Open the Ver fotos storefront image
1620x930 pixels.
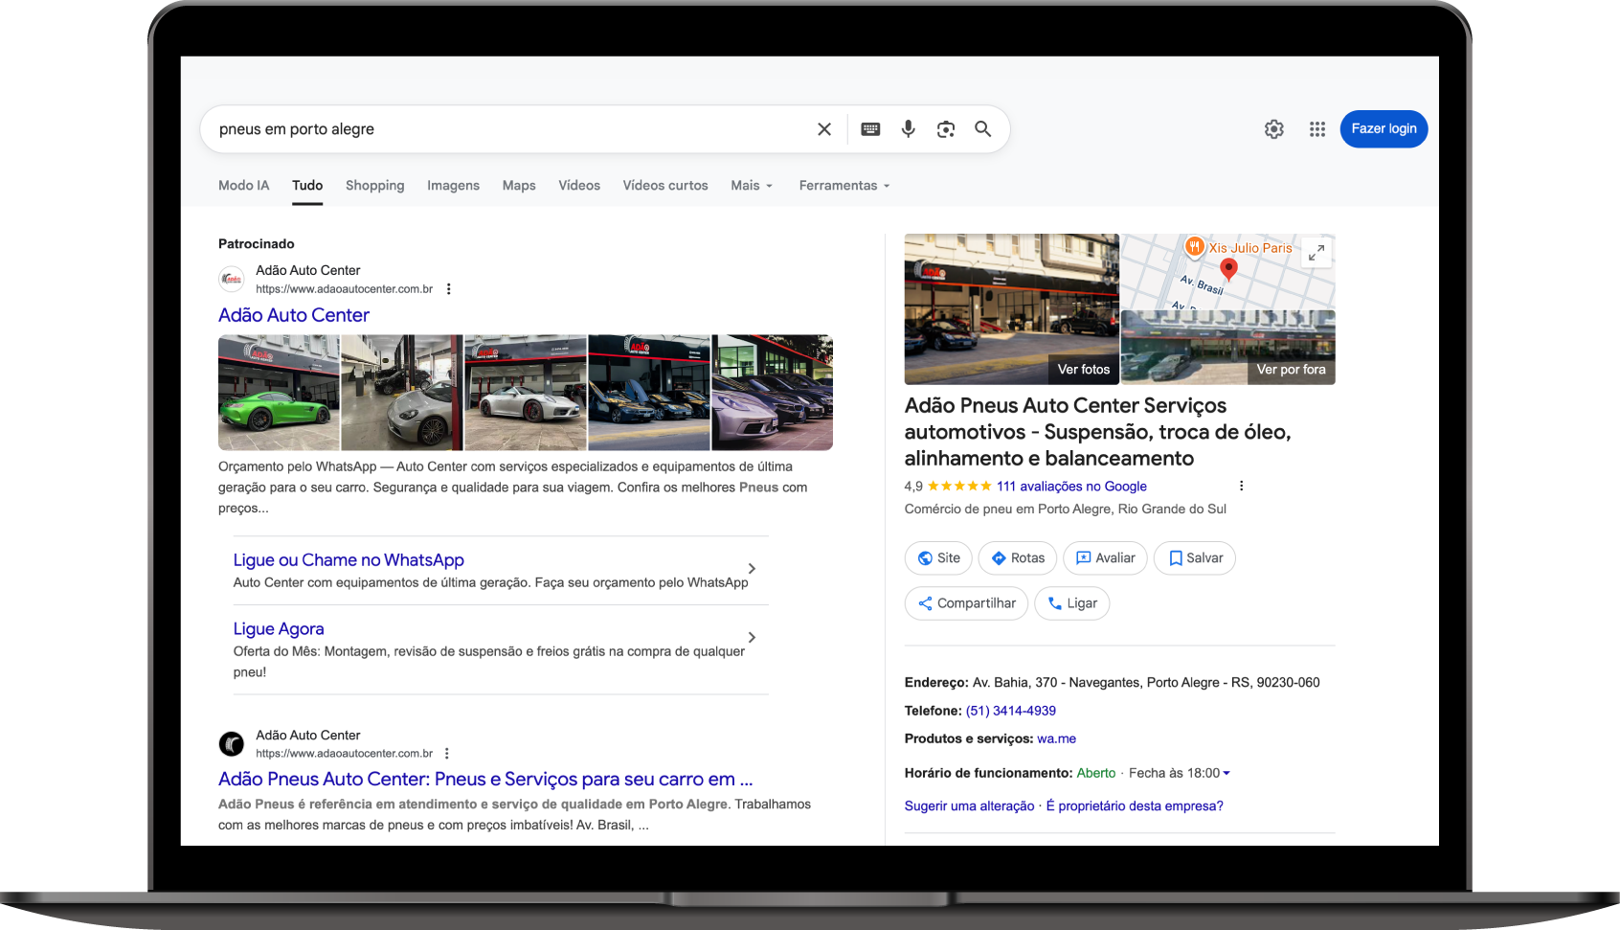tap(1011, 309)
